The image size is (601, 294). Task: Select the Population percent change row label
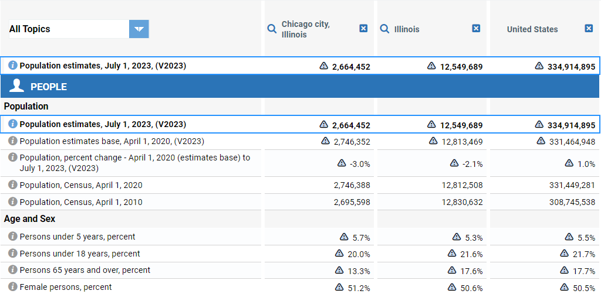[x=134, y=163]
